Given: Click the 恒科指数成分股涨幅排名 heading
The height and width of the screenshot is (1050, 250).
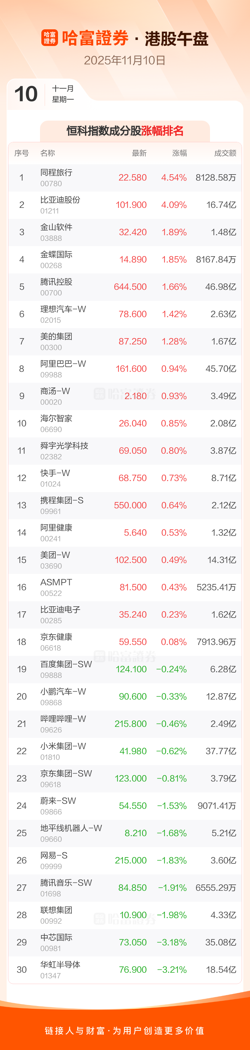Looking at the screenshot, I should (125, 131).
